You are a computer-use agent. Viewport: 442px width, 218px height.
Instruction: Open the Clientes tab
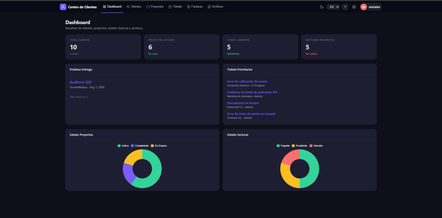(134, 7)
